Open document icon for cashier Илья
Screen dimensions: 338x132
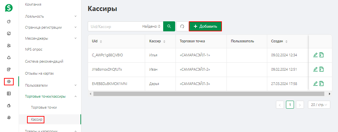click(321, 55)
